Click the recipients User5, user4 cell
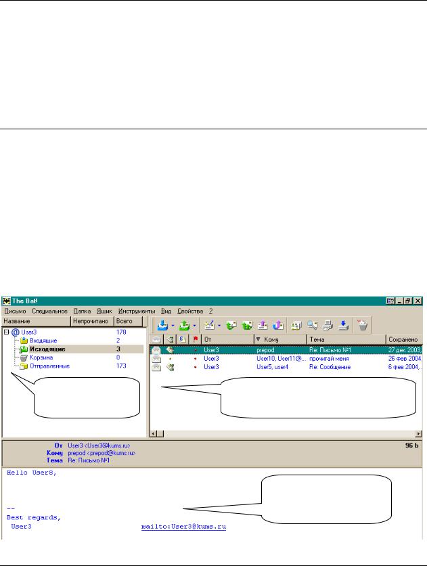Viewport: 427px width, 566px height. (x=272, y=367)
